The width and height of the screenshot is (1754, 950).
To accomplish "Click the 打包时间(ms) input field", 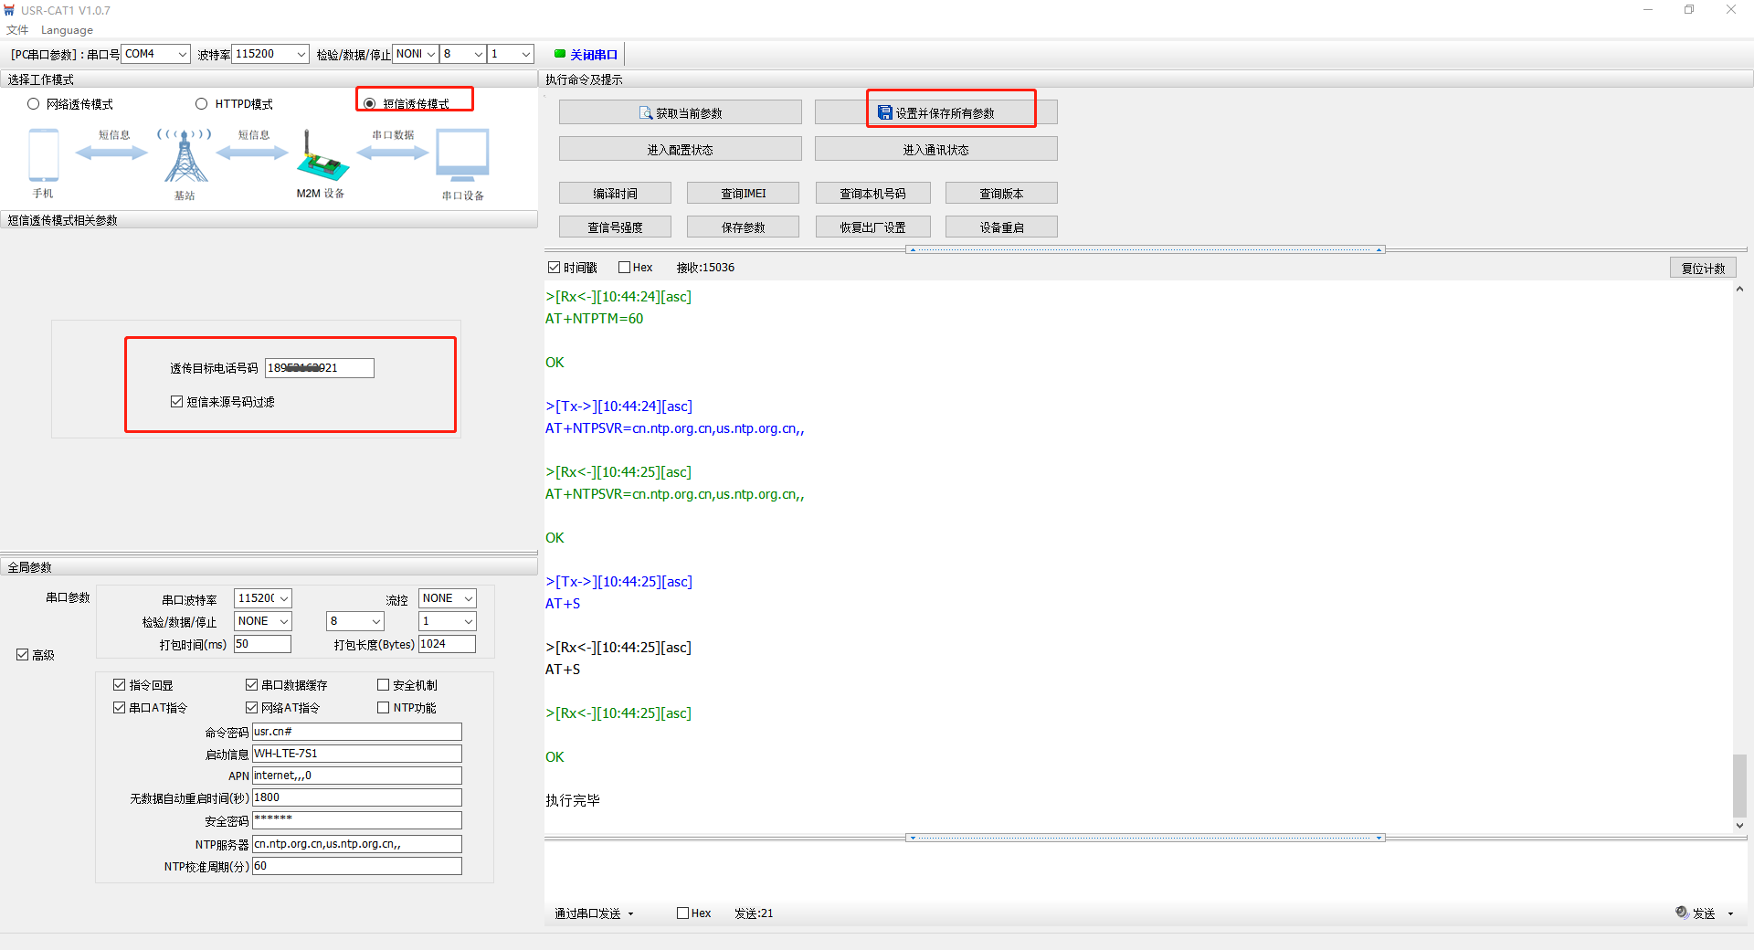I will (x=263, y=644).
